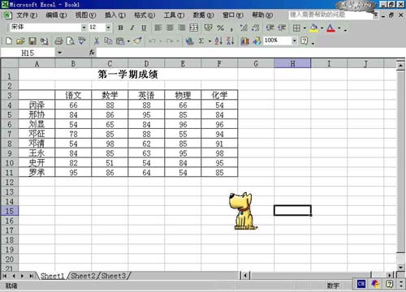Click Merge and Center icon
The image size is (406, 292).
pyautogui.click(x=194, y=28)
